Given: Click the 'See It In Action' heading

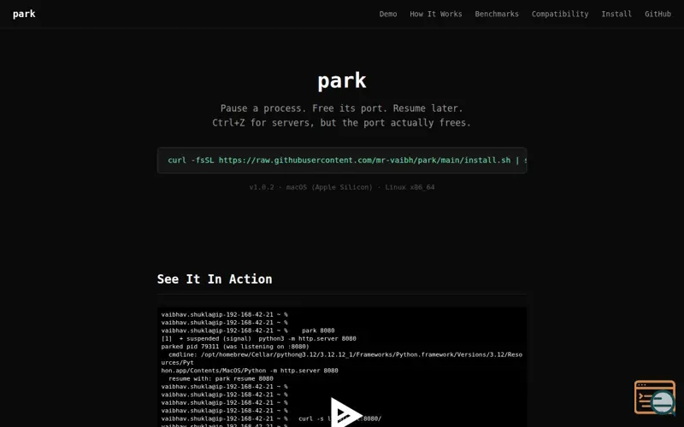Looking at the screenshot, I should point(215,279).
